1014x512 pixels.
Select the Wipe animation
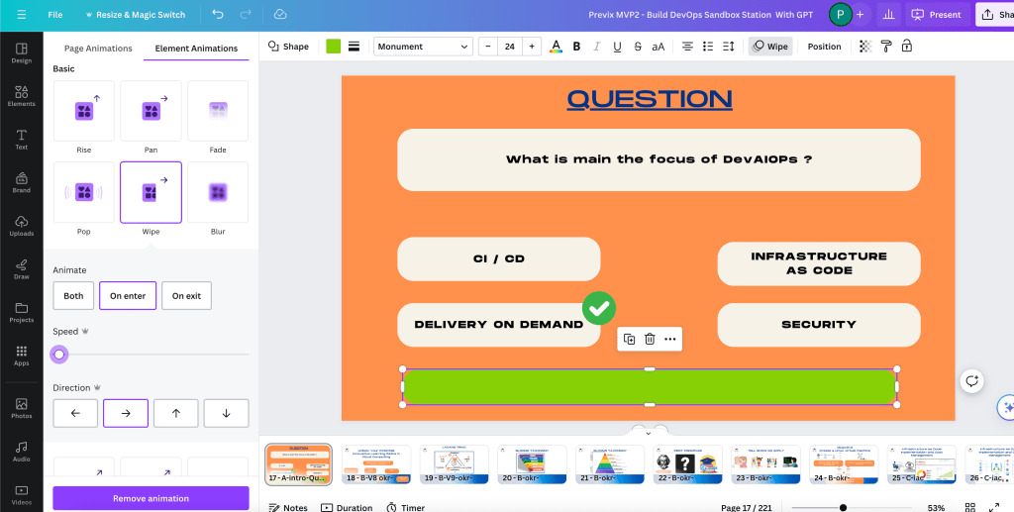pos(151,192)
